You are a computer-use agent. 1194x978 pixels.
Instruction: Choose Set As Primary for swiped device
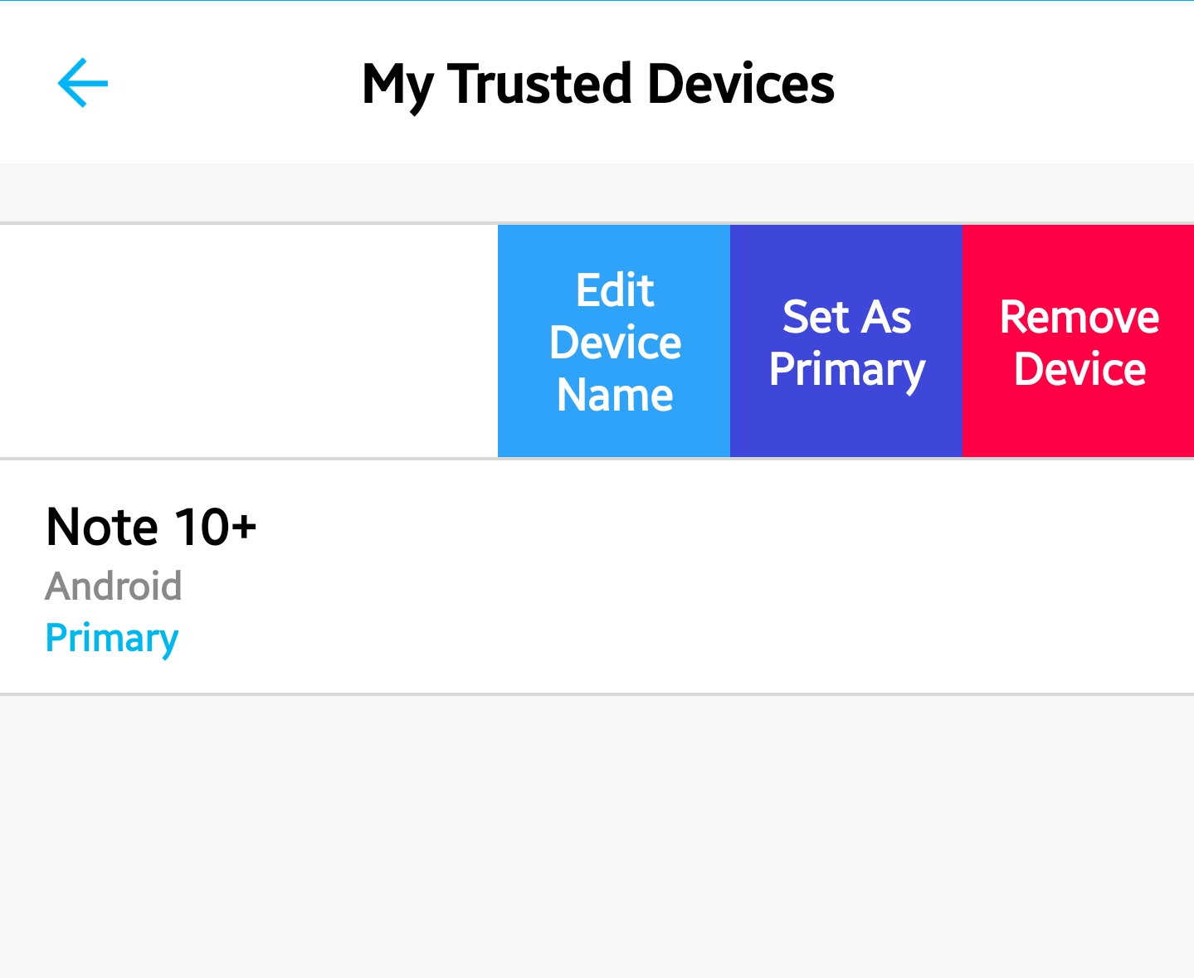(846, 341)
